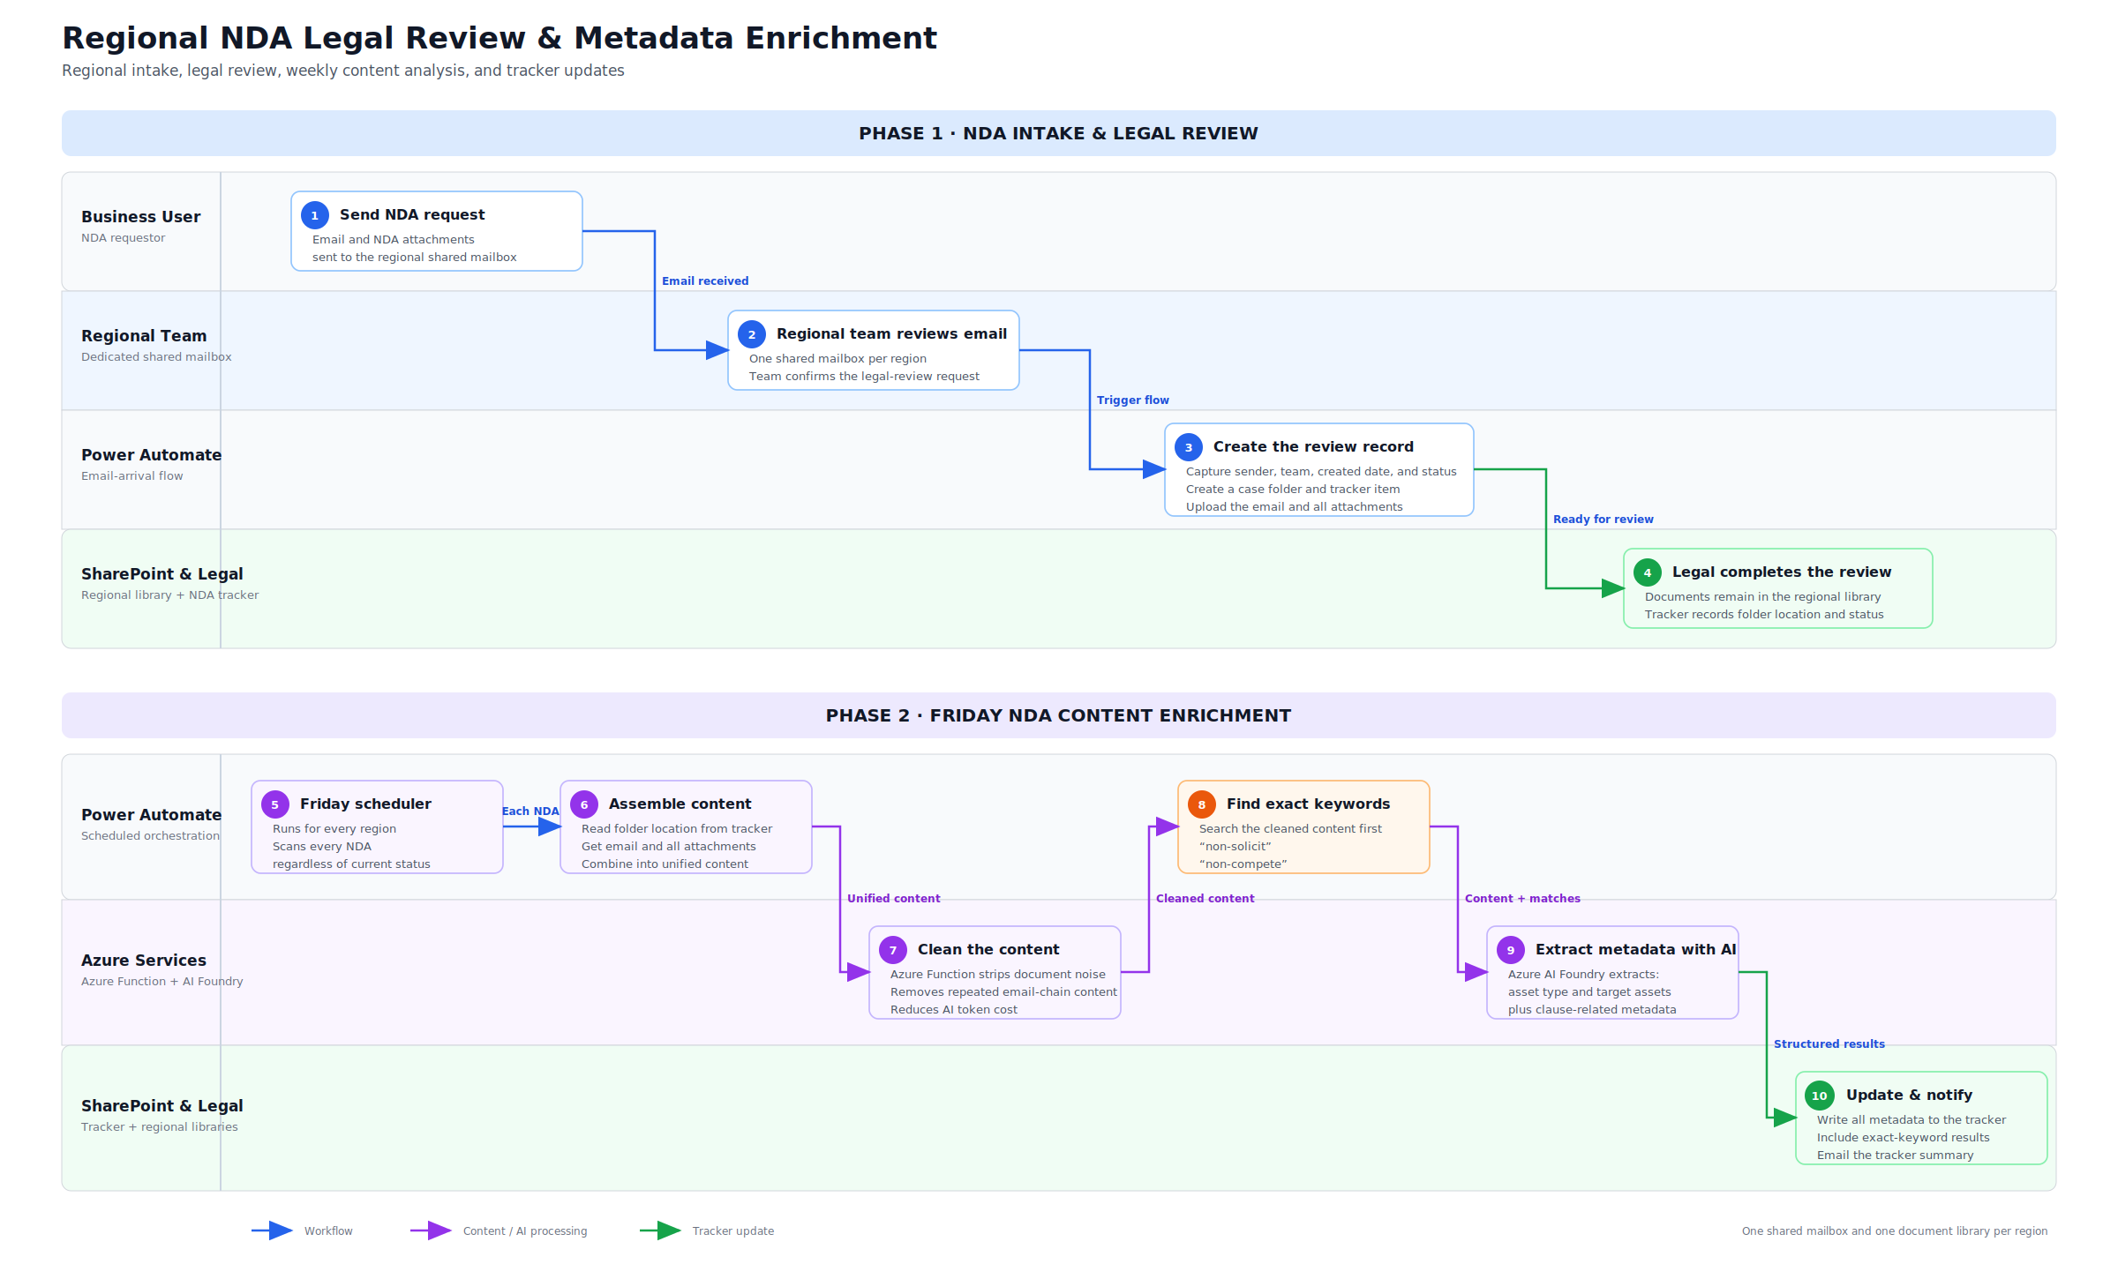2118x1279 pixels.
Task: Select the 'Create the review record' heading
Action: pos(1313,446)
